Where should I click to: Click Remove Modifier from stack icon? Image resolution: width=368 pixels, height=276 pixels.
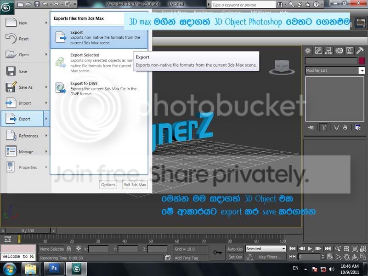tap(345, 127)
